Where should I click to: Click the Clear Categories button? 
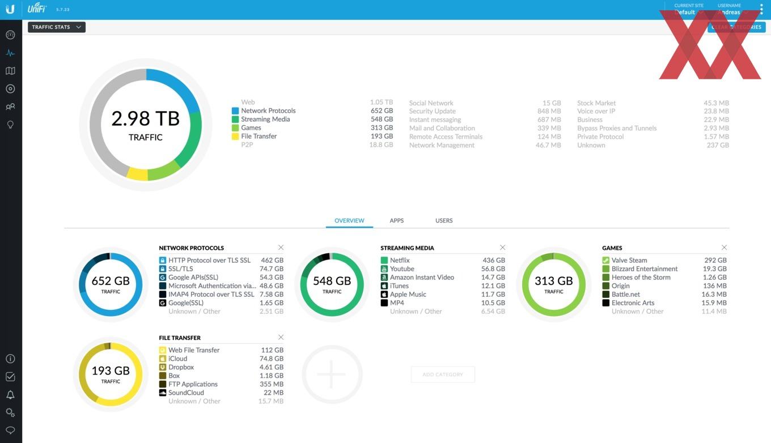click(736, 27)
